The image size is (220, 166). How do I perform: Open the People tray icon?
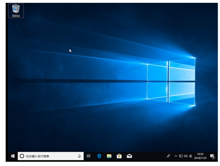(168, 156)
